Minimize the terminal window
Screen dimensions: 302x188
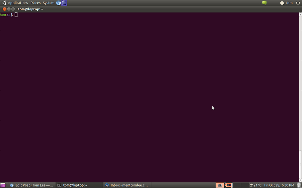[9, 9]
